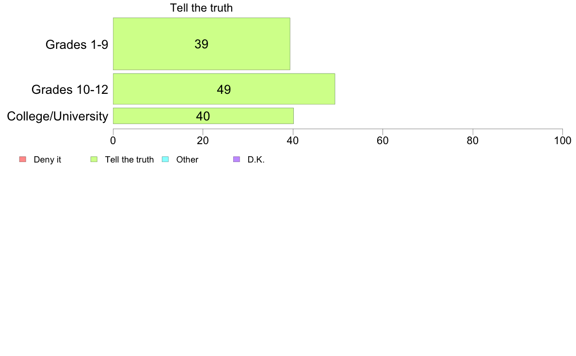
Task: Click the Grades 1-9 bar
Action: (201, 44)
